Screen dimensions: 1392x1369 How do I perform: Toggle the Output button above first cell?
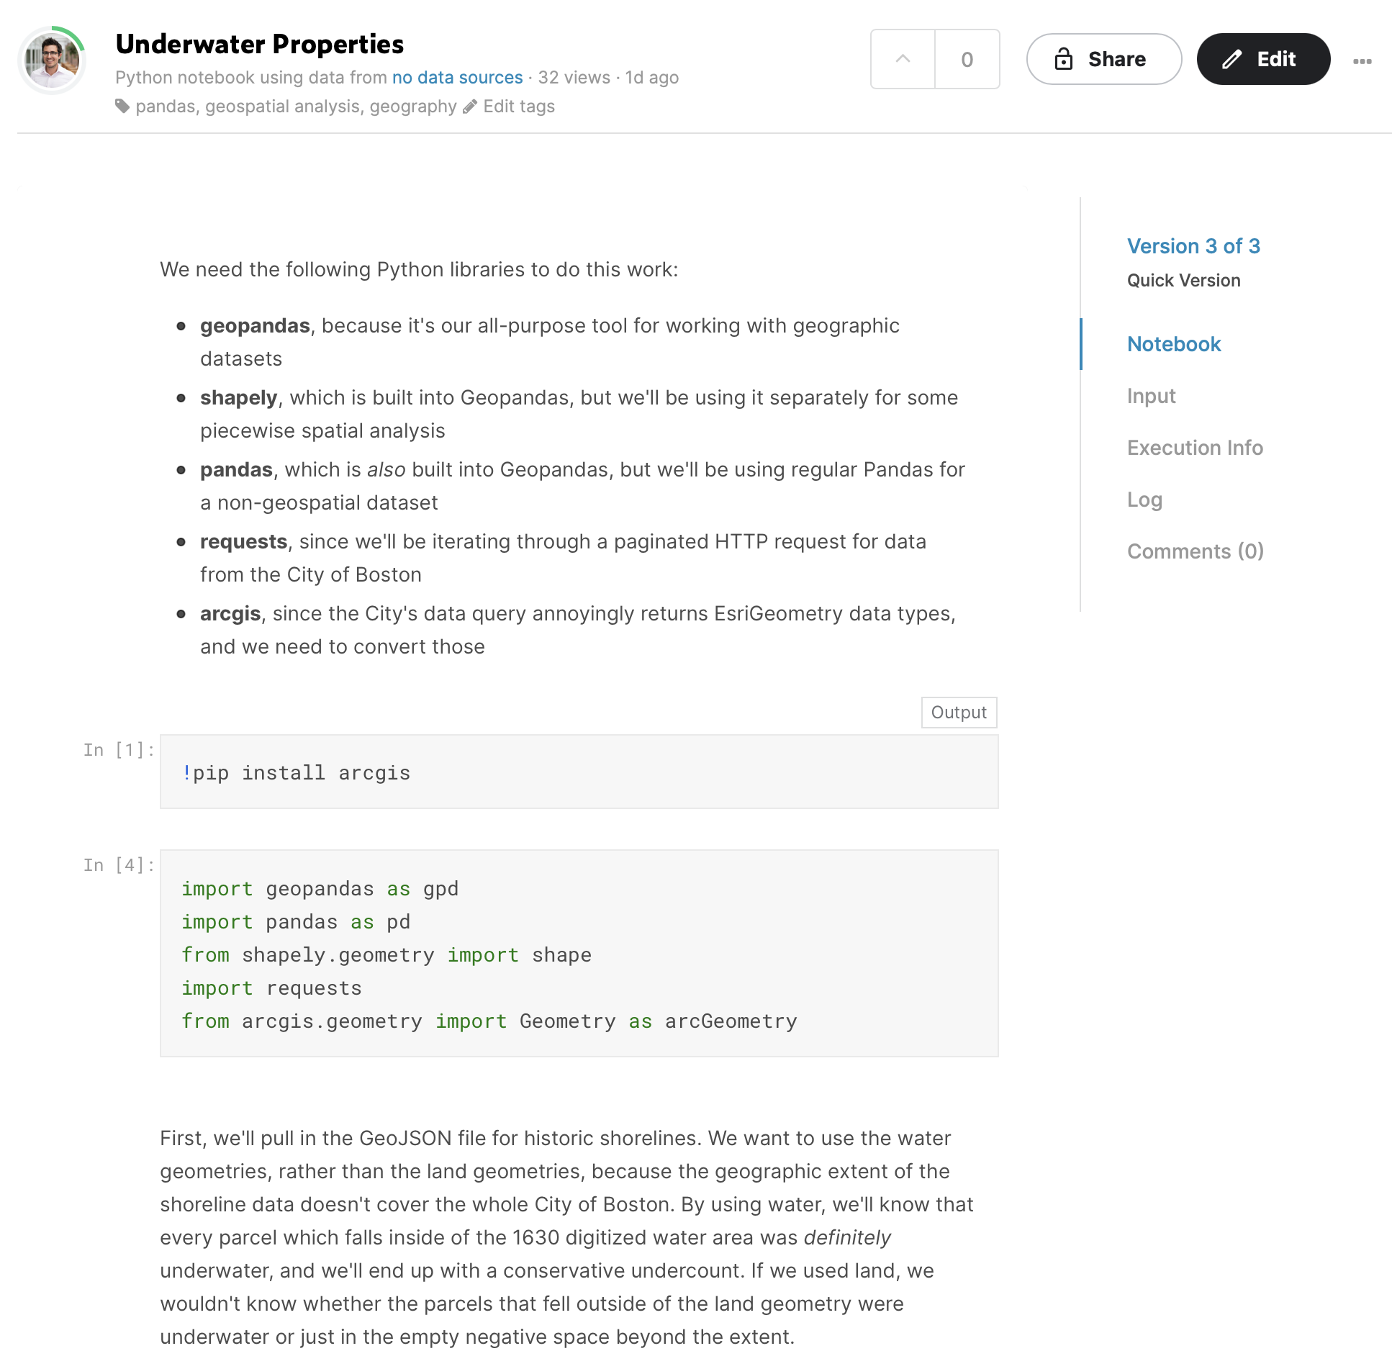coord(958,712)
